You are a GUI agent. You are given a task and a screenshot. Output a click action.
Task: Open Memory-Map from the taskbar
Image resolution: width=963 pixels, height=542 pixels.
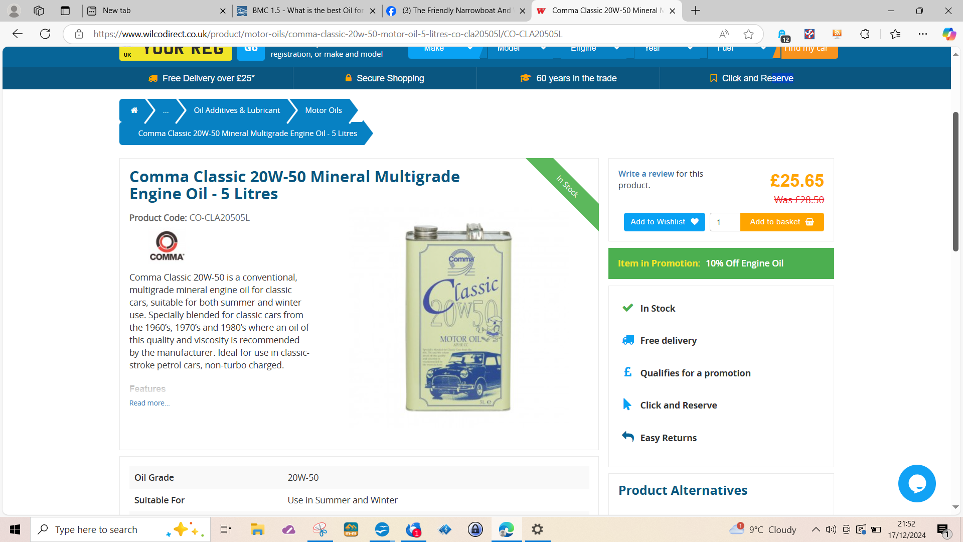point(351,529)
